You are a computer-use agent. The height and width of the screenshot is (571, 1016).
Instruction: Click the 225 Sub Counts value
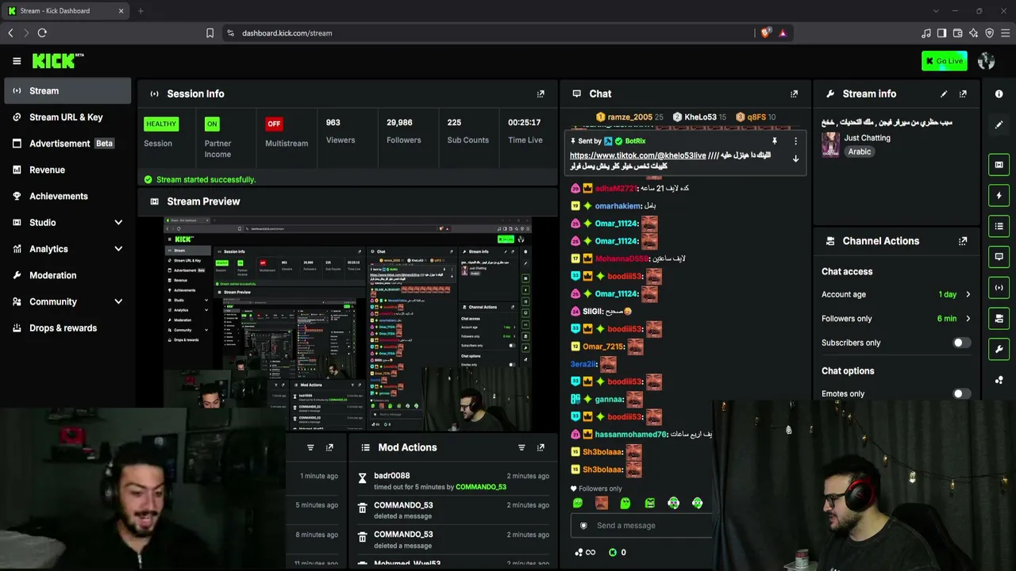tap(454, 123)
